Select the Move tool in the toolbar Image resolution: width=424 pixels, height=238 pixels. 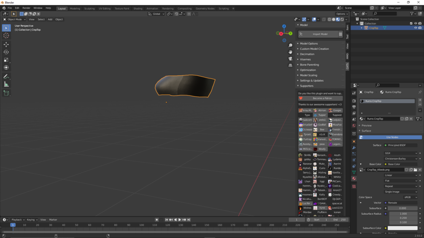6,44
